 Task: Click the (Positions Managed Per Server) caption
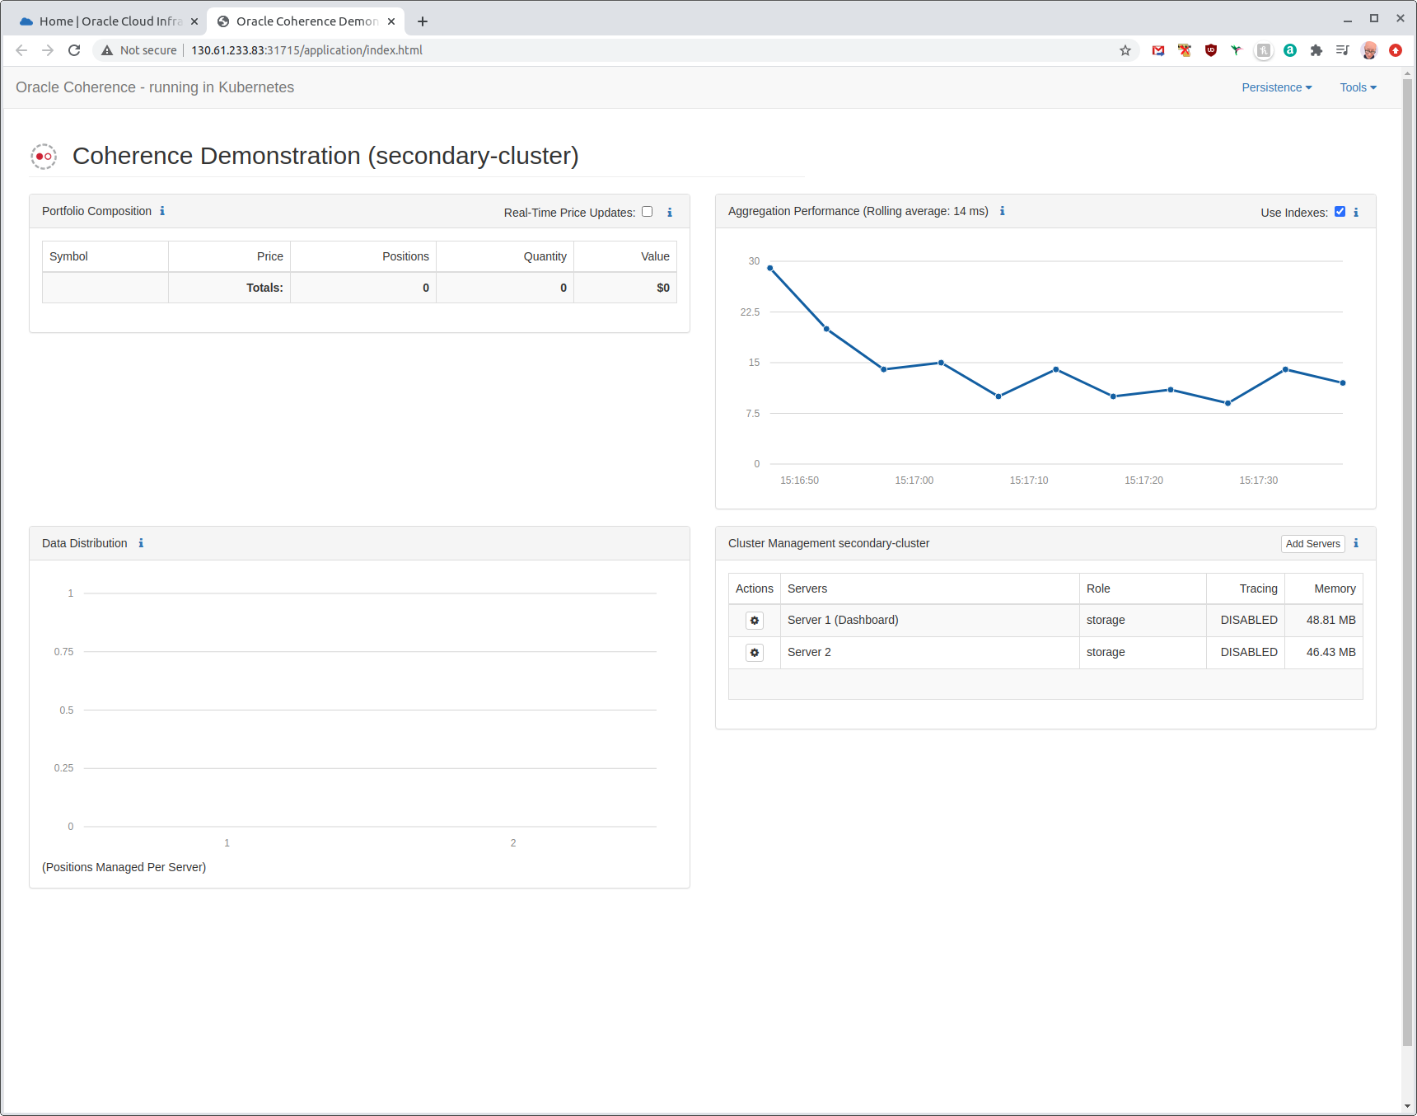tap(124, 867)
